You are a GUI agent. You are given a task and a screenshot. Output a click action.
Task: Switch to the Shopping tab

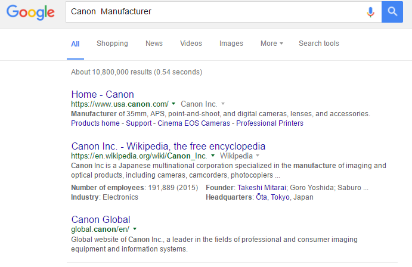pos(112,44)
